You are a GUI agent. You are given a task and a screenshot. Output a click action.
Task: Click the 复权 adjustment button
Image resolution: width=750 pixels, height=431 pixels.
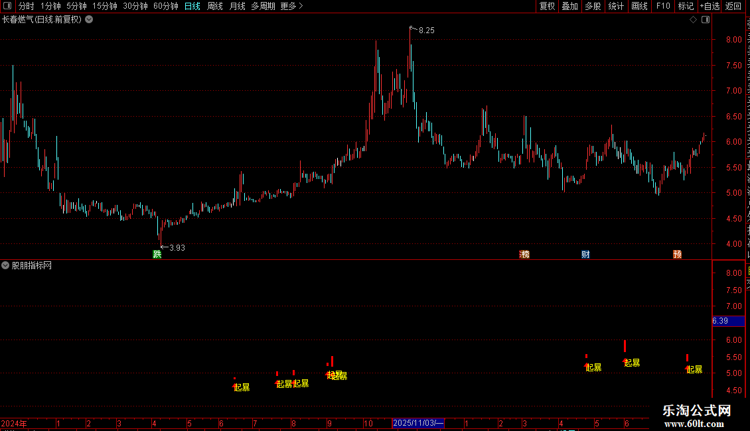click(547, 6)
